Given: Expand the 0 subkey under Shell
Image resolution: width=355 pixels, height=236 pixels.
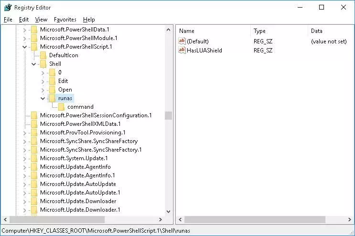Looking at the screenshot, I should (43, 73).
